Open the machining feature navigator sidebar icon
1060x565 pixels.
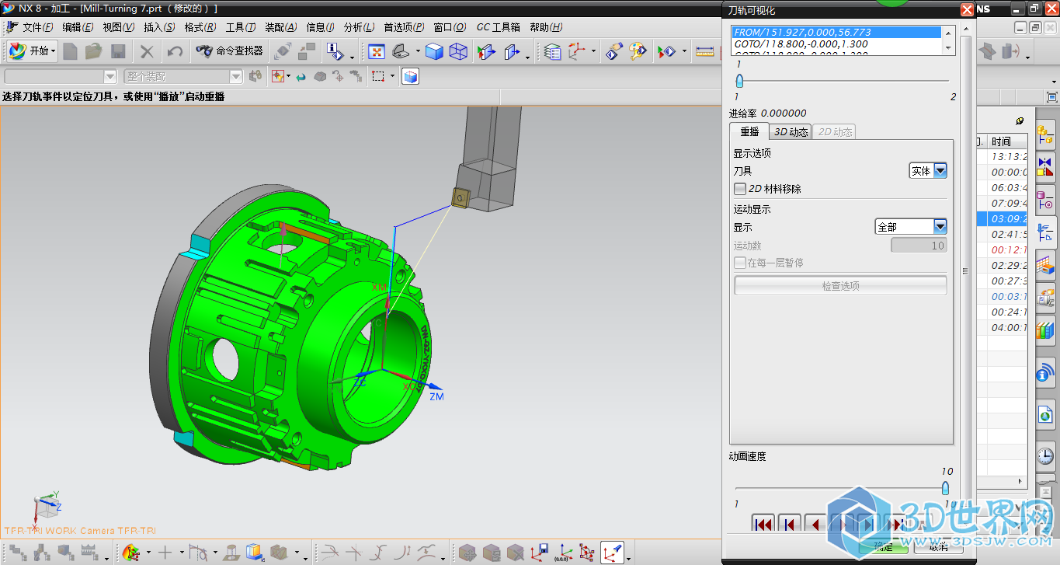tap(1045, 267)
